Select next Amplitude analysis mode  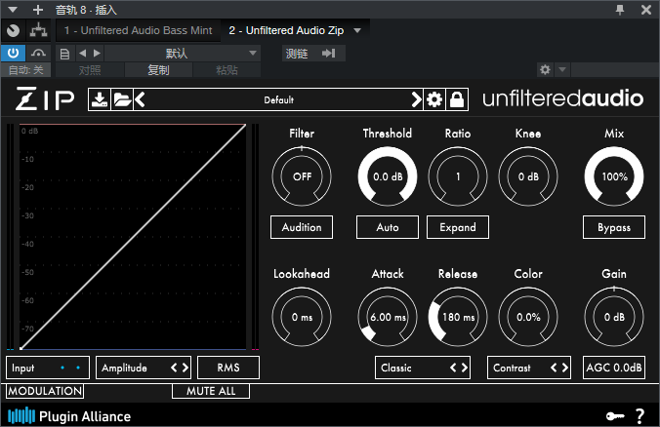186,368
